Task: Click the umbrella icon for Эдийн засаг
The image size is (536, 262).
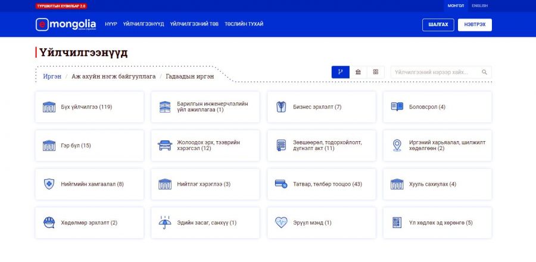Action: click(164, 223)
